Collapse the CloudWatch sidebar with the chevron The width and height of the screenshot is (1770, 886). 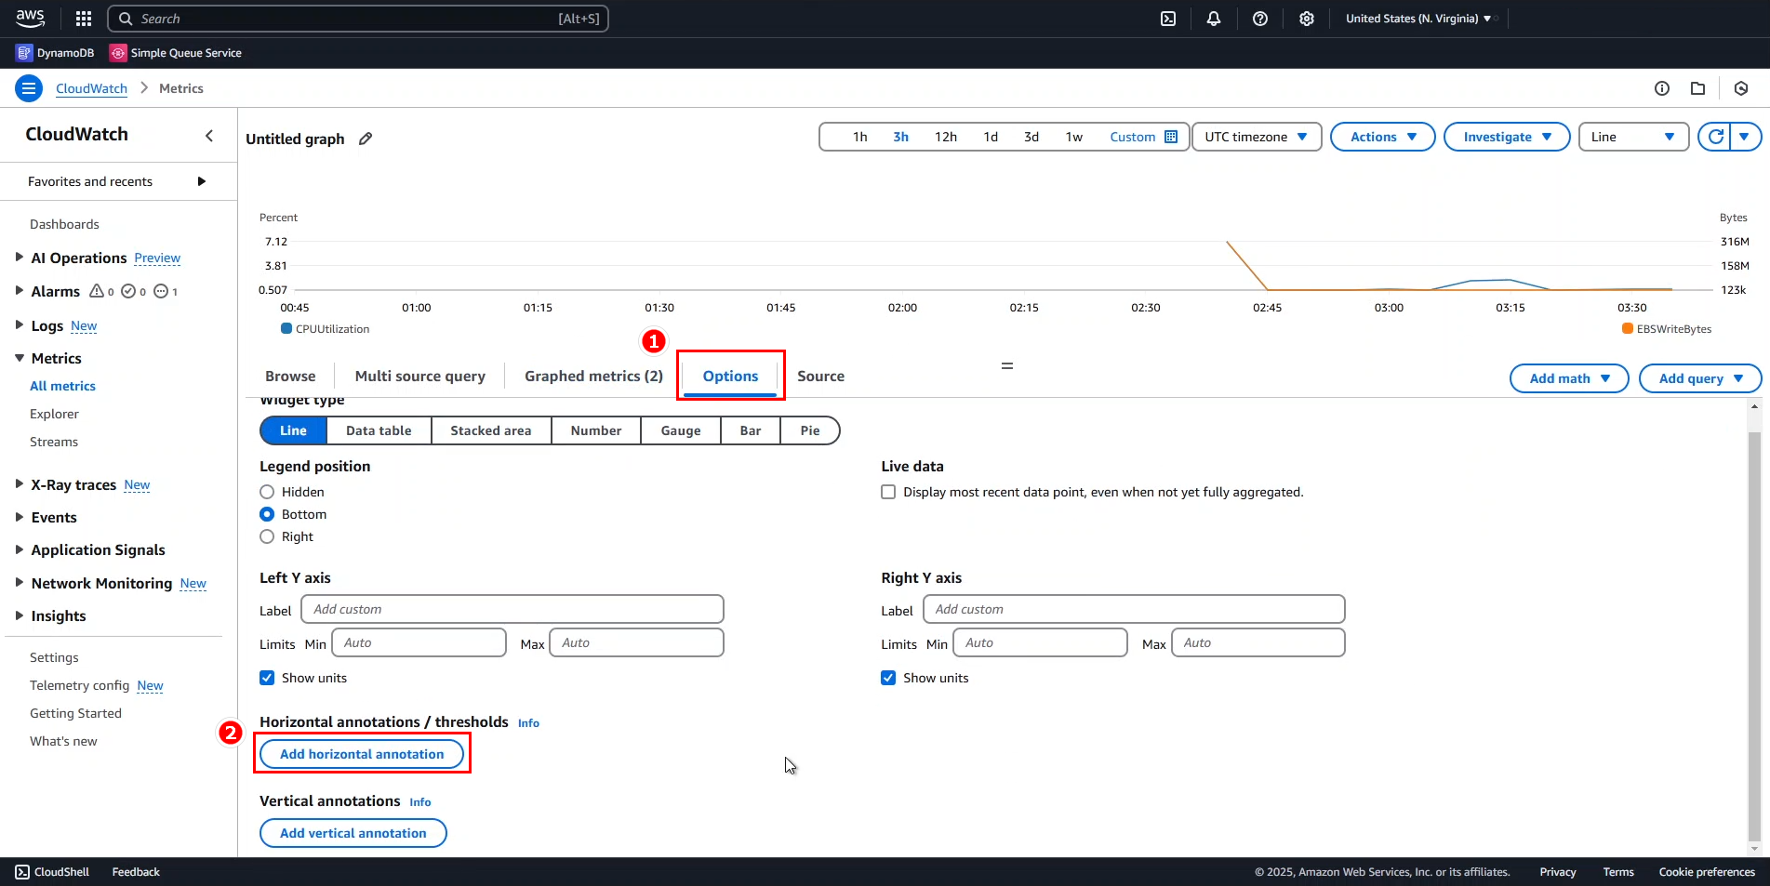pyautogui.click(x=208, y=135)
